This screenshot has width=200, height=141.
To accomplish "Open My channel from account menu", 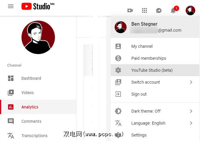I will (x=155, y=46).
